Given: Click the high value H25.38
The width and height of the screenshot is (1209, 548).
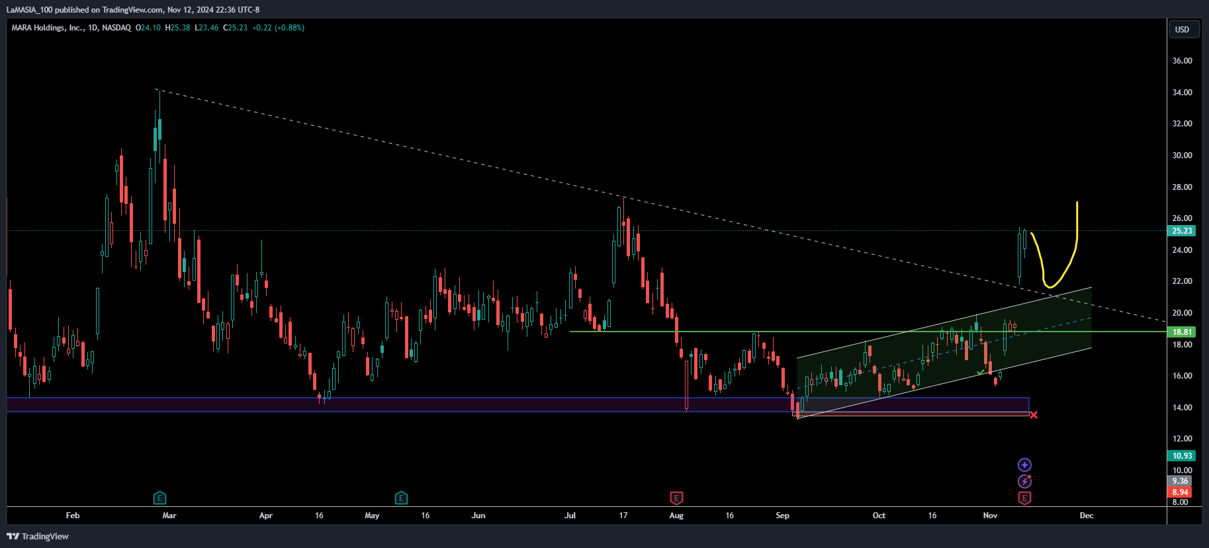Looking at the screenshot, I should pyautogui.click(x=177, y=28).
